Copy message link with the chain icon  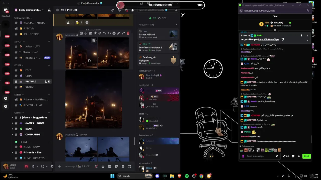coord(86,33)
